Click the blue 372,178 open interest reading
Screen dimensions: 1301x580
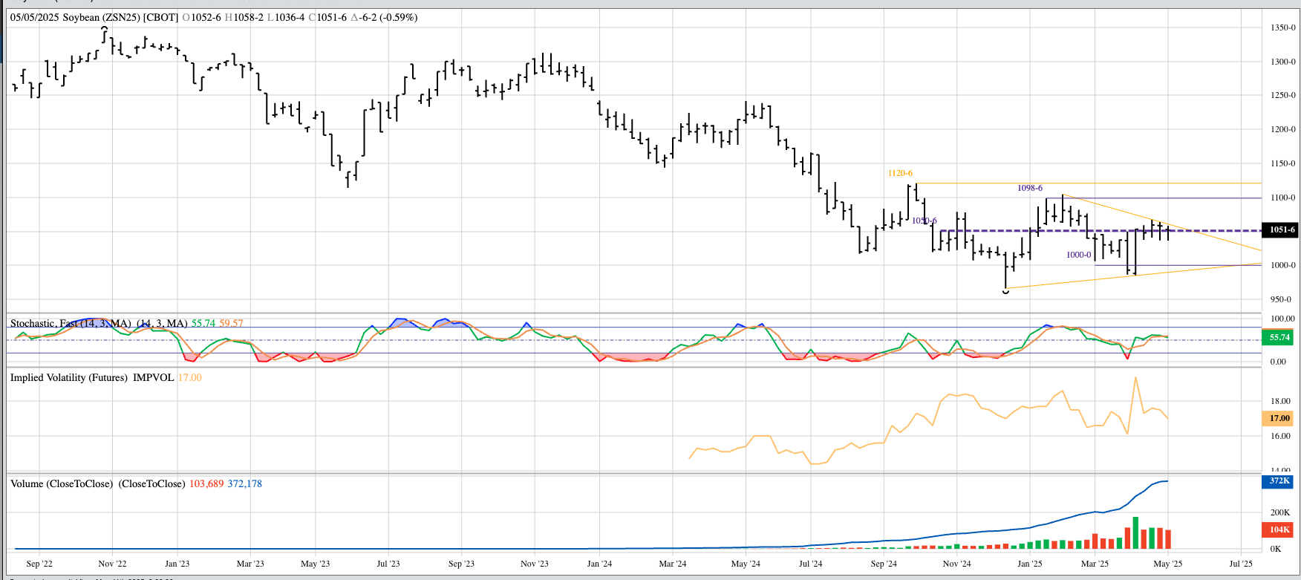244,483
